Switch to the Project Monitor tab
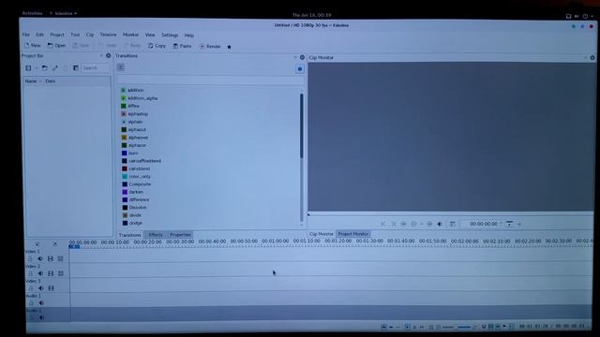 (x=352, y=233)
